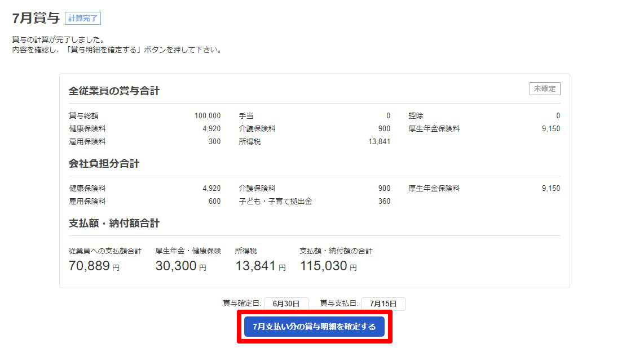Click the 未確定 status label

click(x=545, y=89)
